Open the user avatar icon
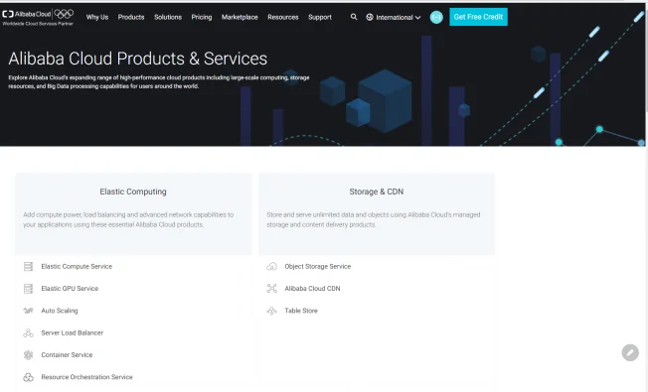The image size is (648, 392). (436, 17)
